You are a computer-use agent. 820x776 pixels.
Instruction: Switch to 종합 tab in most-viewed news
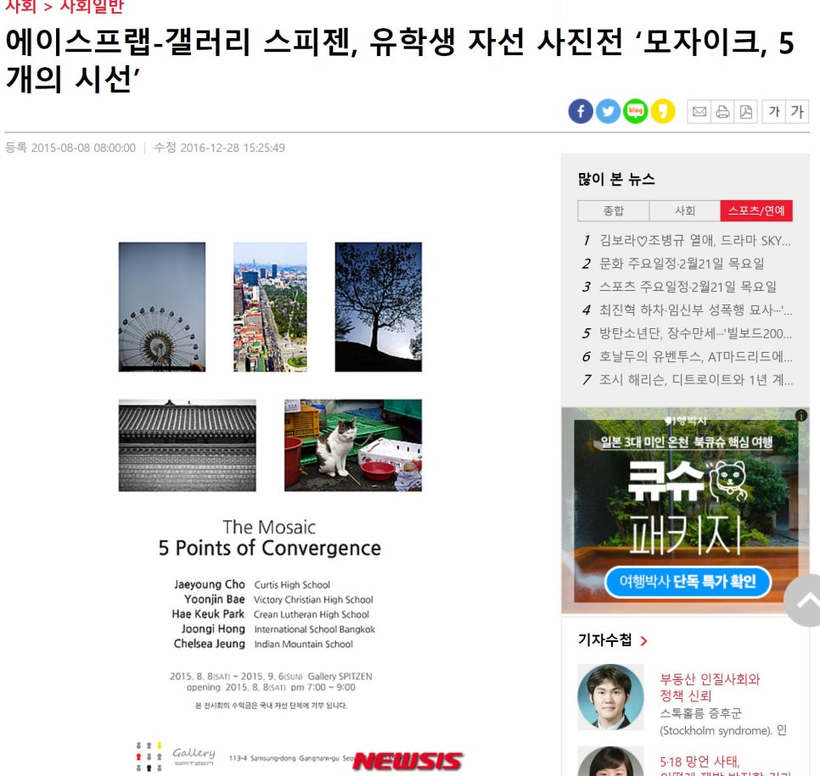614,210
